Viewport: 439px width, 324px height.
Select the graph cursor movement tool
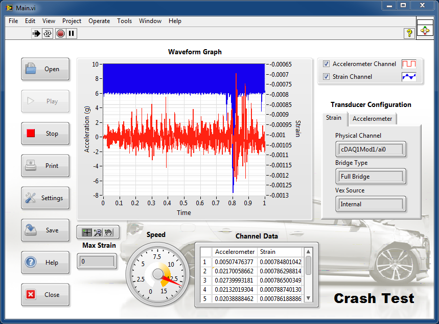tap(87, 232)
